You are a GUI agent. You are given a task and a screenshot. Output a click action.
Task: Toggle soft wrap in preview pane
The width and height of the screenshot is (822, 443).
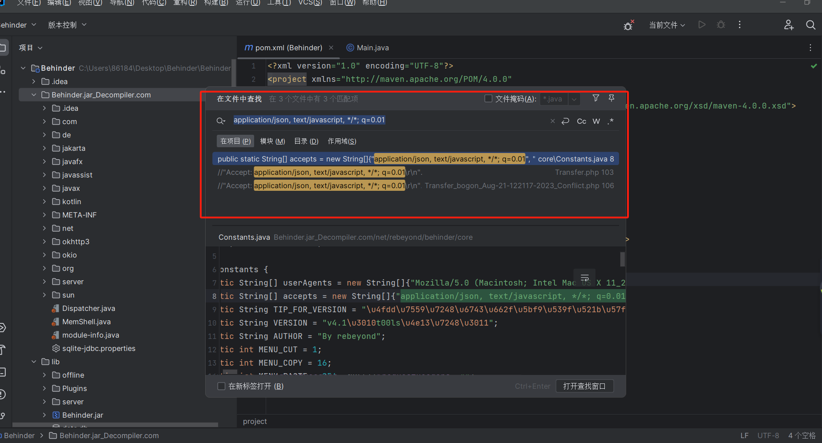pyautogui.click(x=585, y=278)
